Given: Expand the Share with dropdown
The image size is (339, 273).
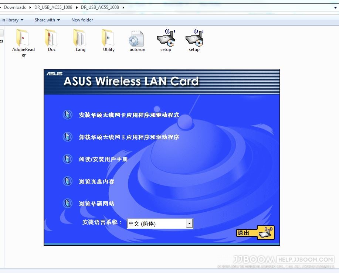Looking at the screenshot, I should (47, 20).
